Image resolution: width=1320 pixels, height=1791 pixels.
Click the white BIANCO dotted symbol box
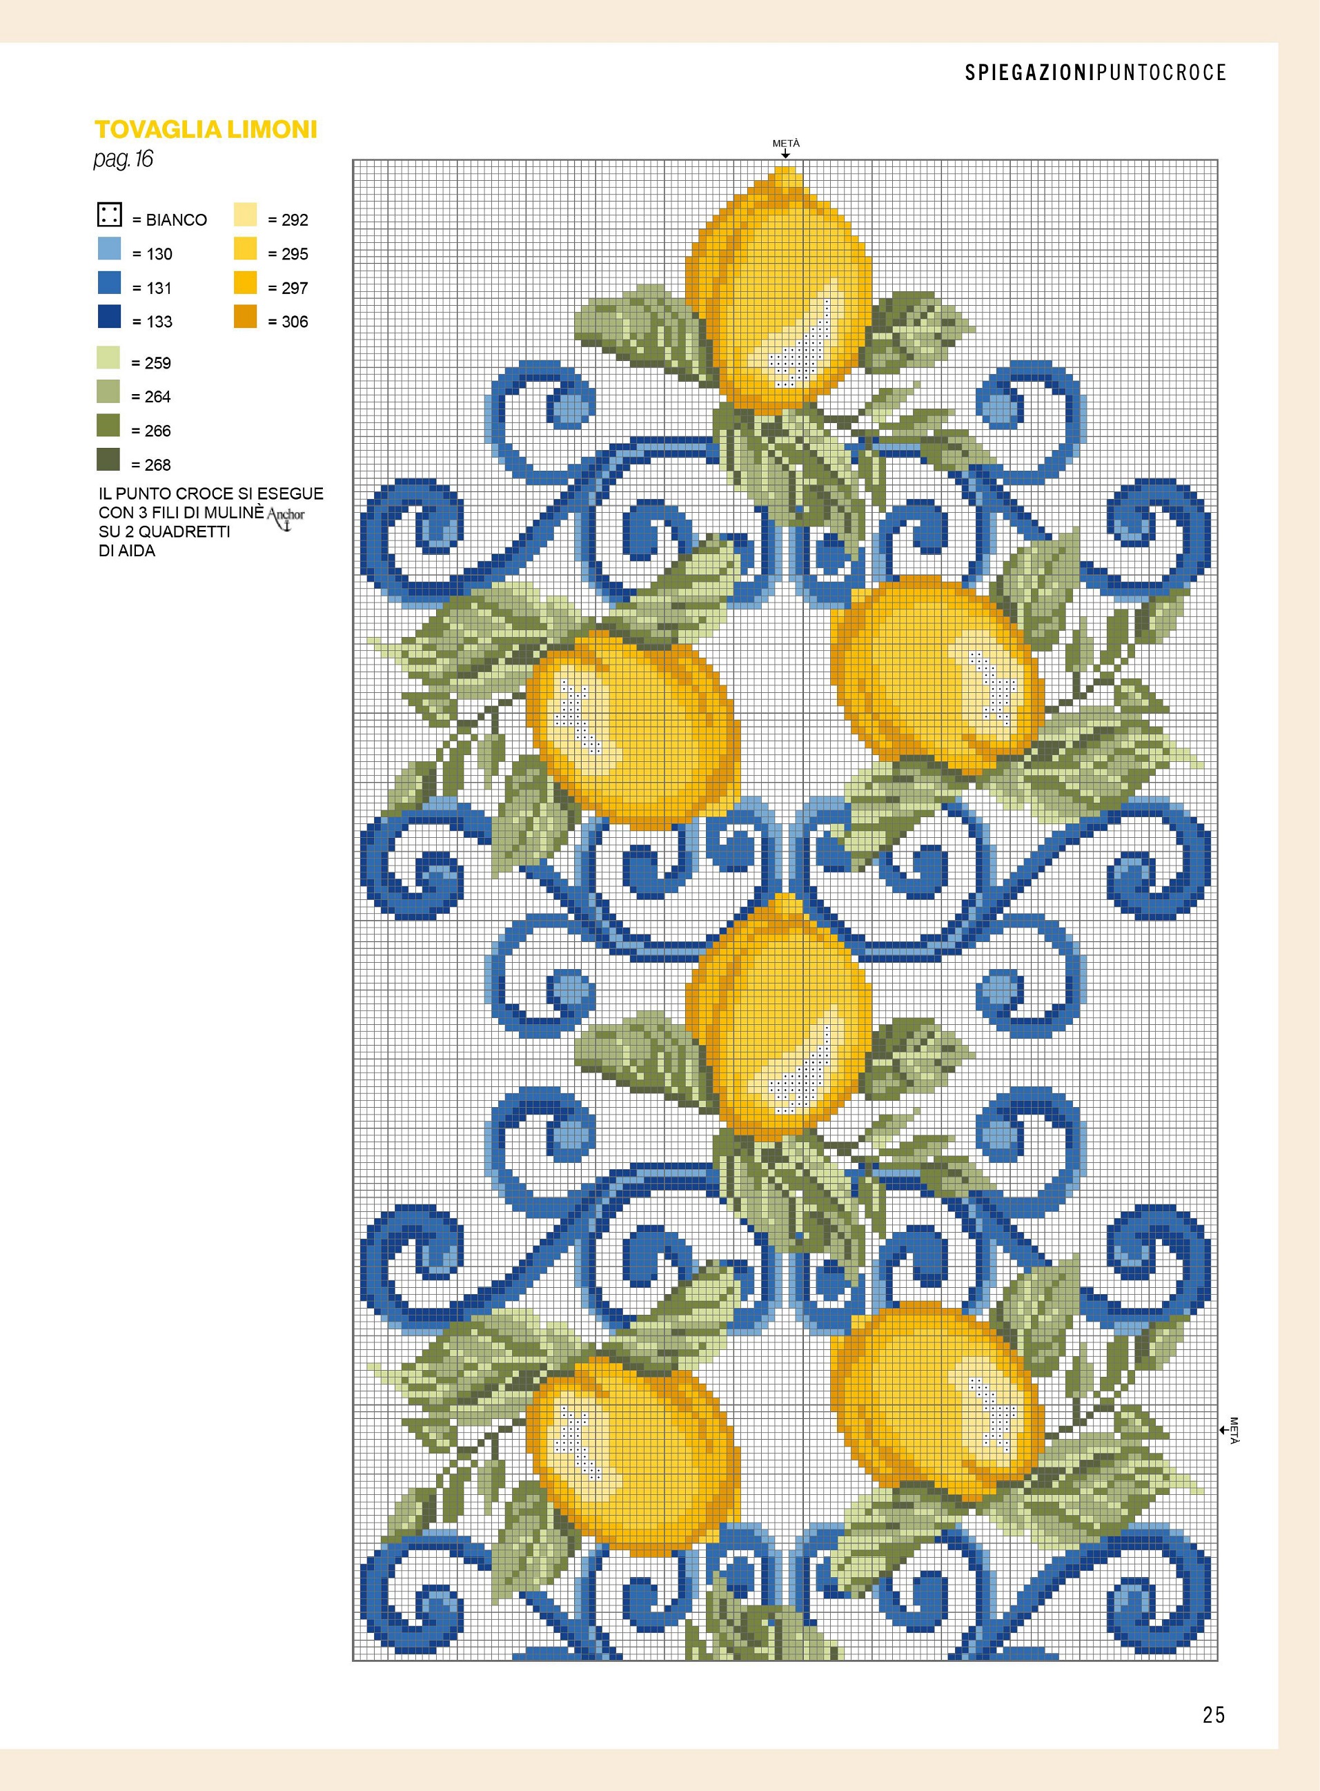(108, 215)
